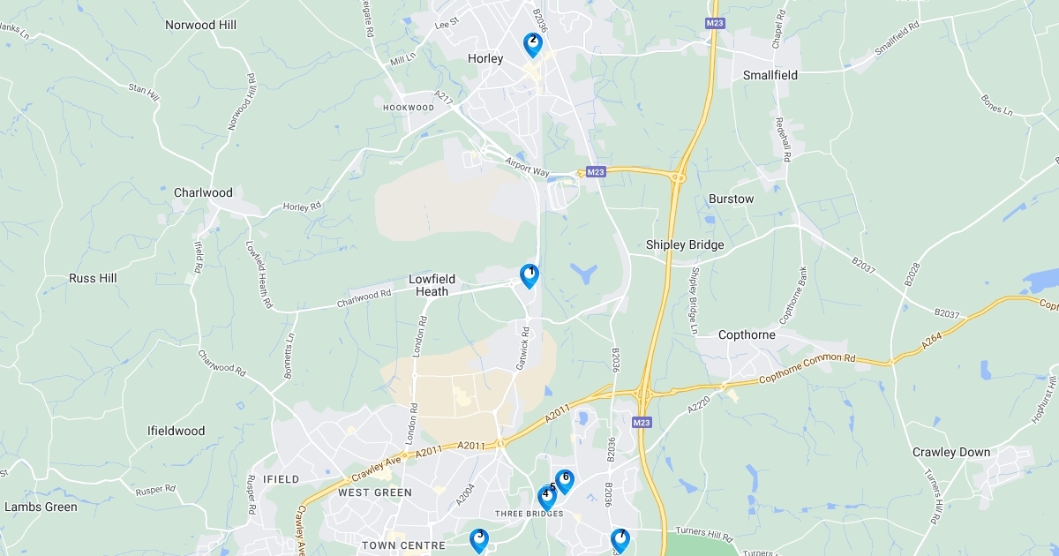Click the M23 motorway badge at top

pyautogui.click(x=714, y=23)
